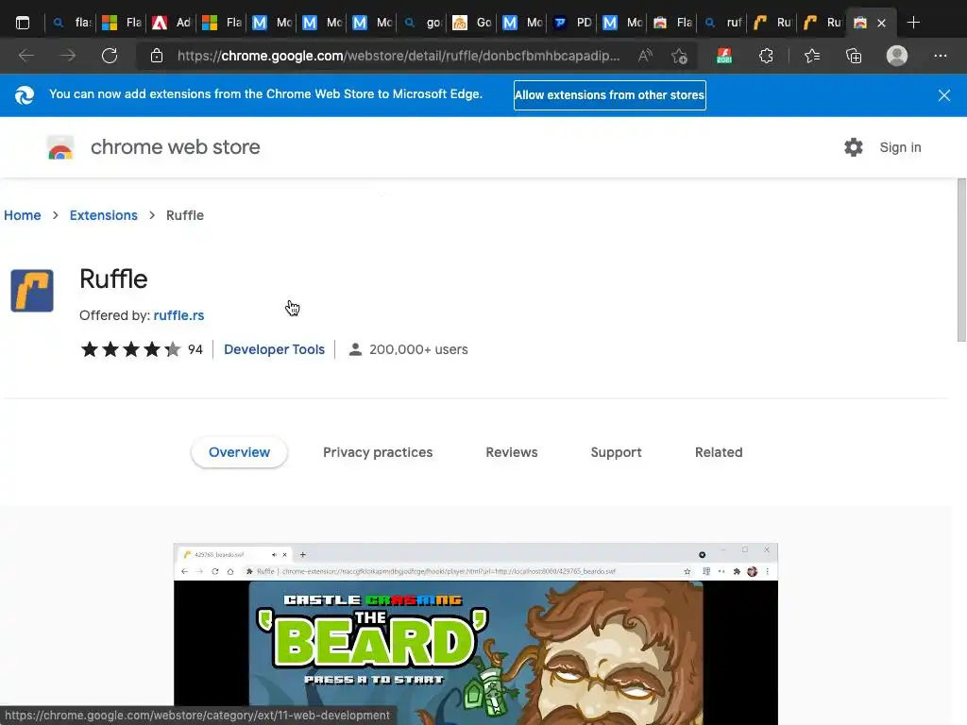Click the browser forward arrow
The width and height of the screenshot is (967, 725).
(x=68, y=56)
